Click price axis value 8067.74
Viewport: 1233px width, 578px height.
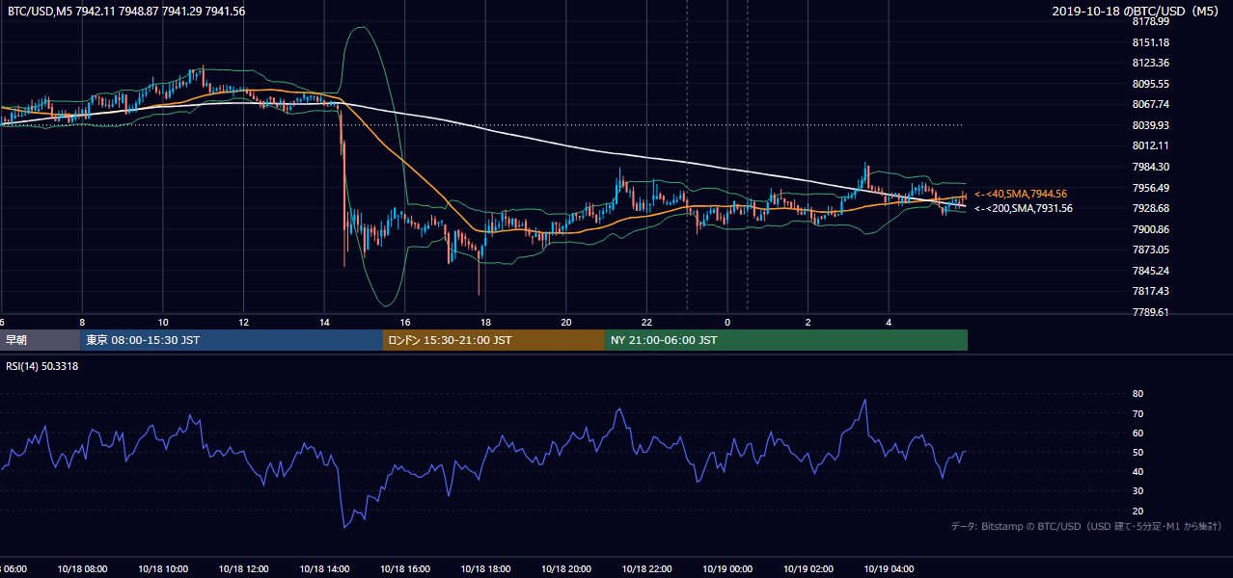pyautogui.click(x=1151, y=104)
